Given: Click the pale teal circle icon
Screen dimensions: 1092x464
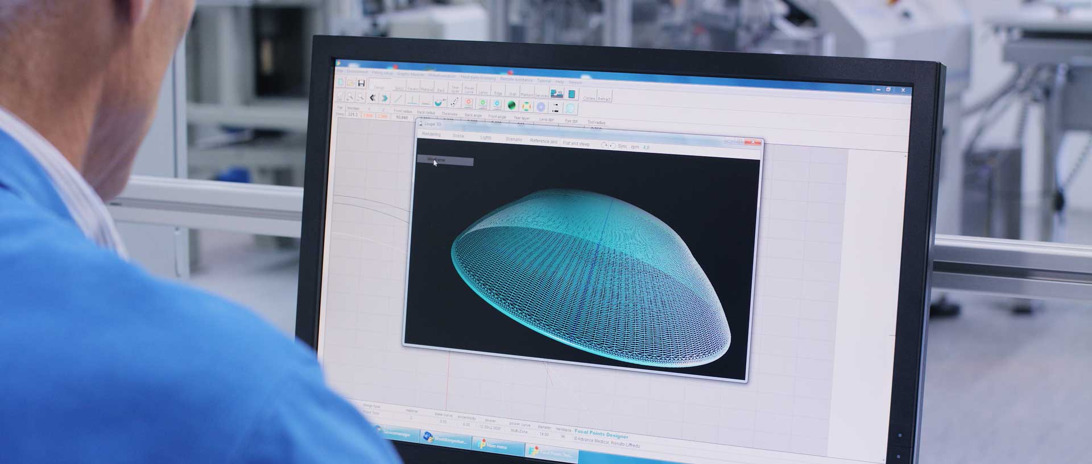Looking at the screenshot, I should click(x=570, y=108).
